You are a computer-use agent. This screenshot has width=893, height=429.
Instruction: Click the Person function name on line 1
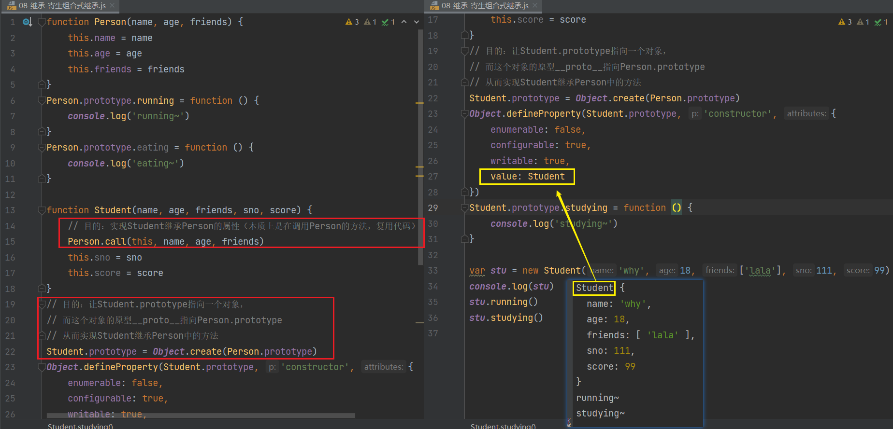pos(110,22)
